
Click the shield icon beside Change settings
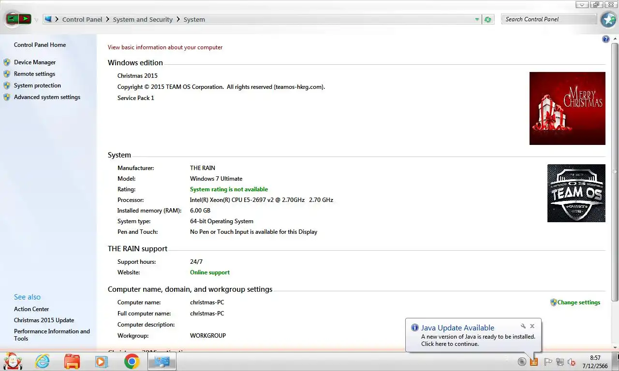[x=554, y=302]
